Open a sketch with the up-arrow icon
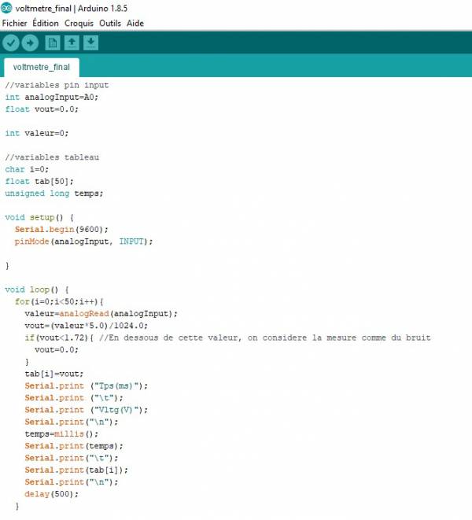The width and height of the screenshot is (472, 520). coord(72,42)
